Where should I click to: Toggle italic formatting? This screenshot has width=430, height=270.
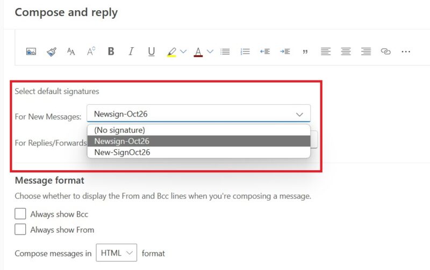click(131, 51)
